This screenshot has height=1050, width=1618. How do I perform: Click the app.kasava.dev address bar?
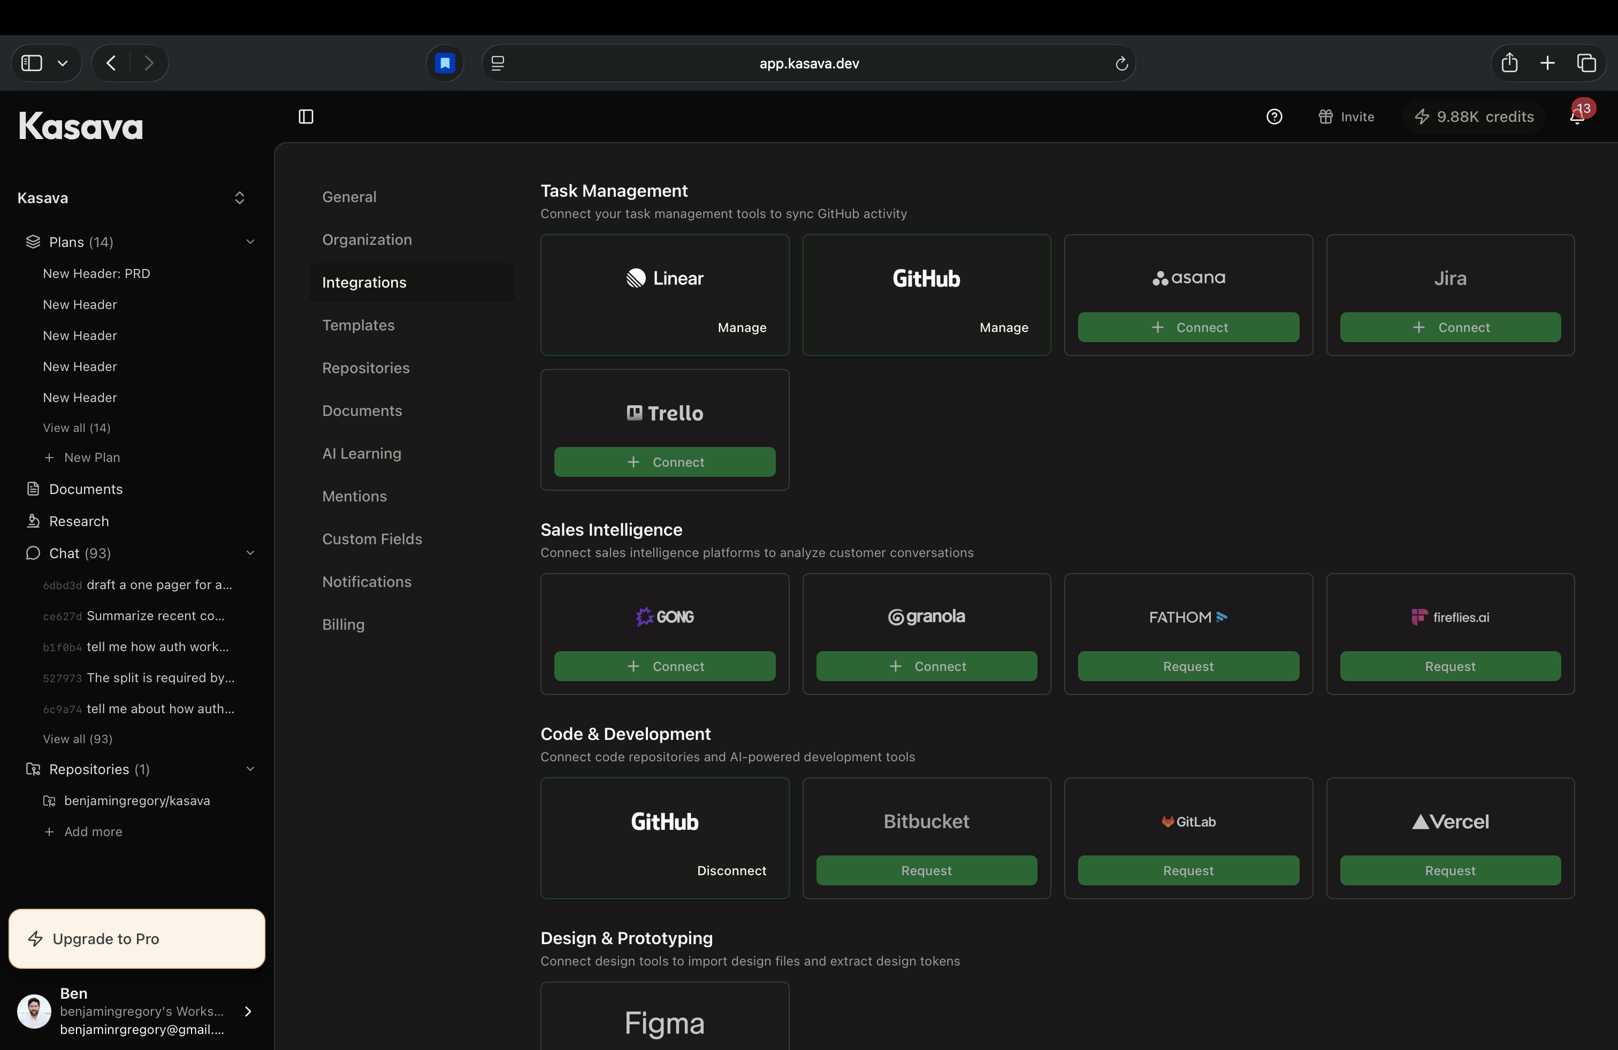(809, 63)
